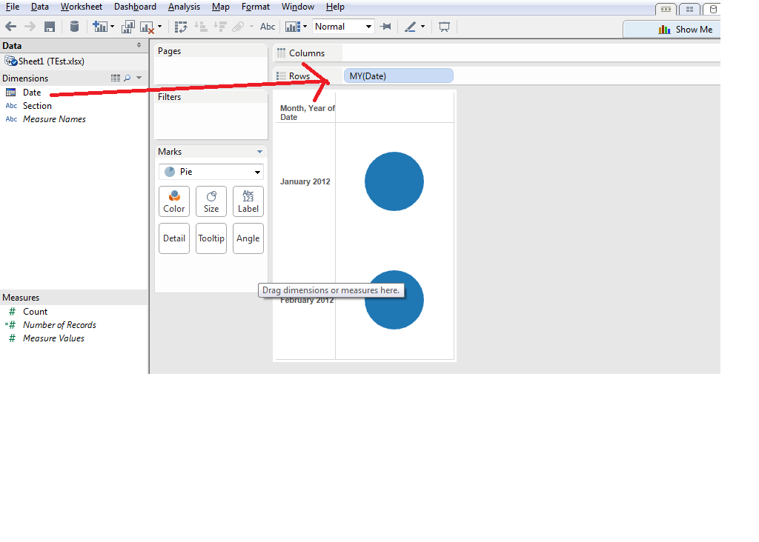
Task: Open the Analysis menu
Action: point(183,7)
